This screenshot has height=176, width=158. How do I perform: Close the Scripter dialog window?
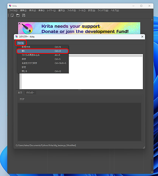pyautogui.click(x=142, y=37)
